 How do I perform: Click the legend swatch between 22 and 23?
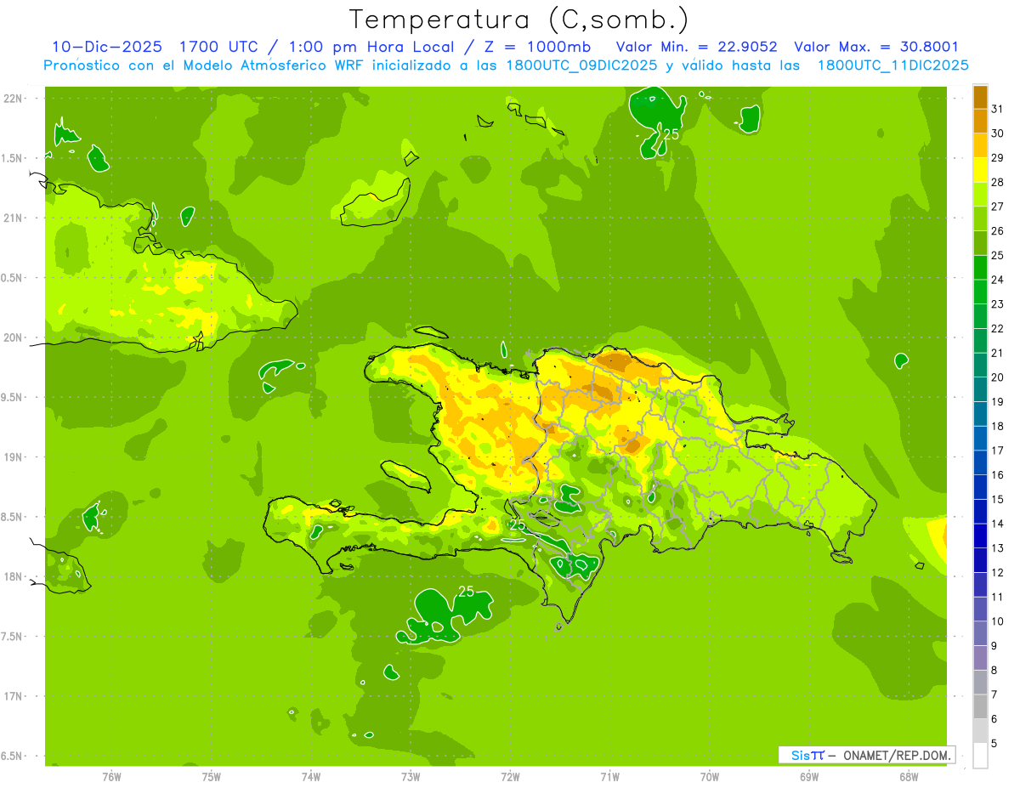click(980, 316)
